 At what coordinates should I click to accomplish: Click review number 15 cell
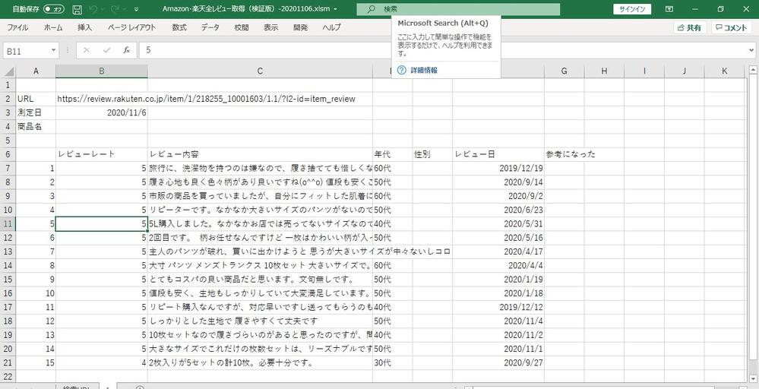(36, 363)
